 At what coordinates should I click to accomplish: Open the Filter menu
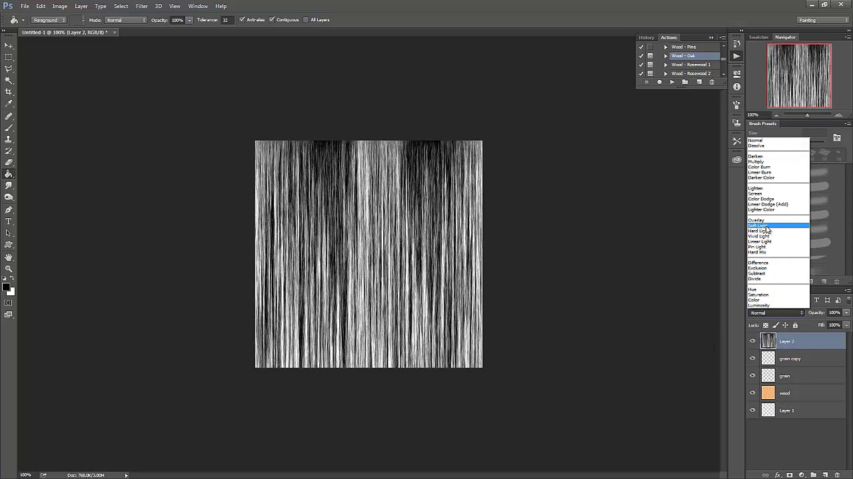(x=142, y=6)
